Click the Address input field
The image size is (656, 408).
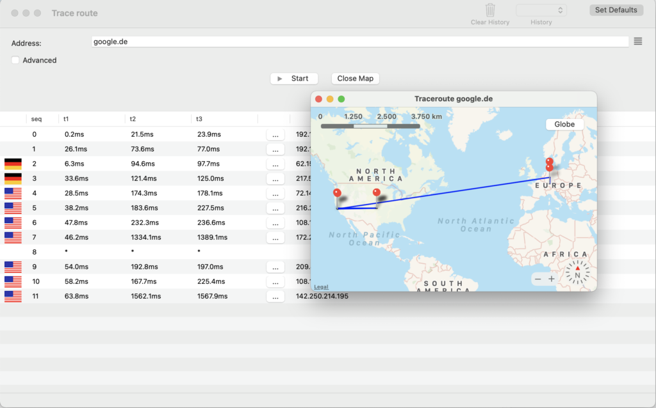point(360,42)
